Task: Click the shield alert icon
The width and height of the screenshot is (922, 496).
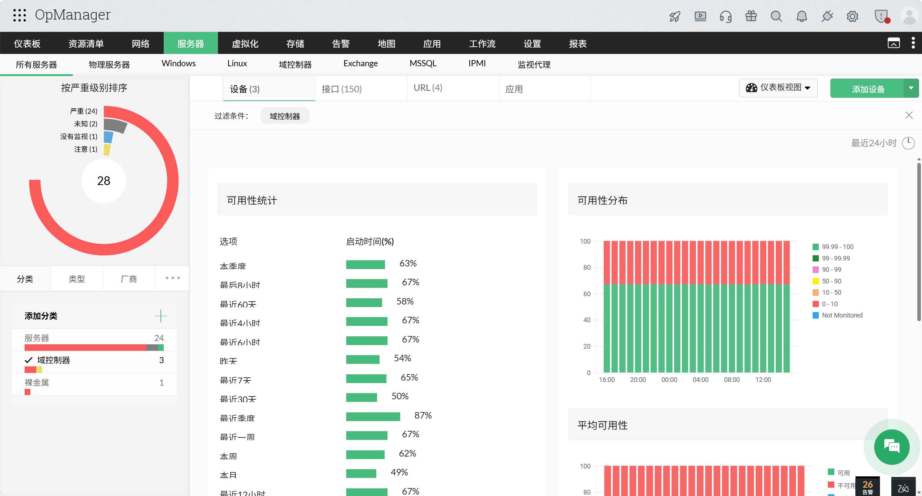Action: 882,16
